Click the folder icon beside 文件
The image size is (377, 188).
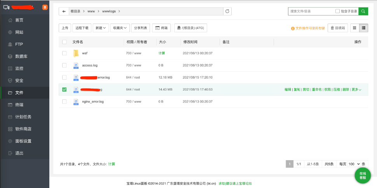tap(10, 92)
